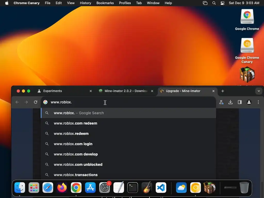Reload the current page
Viewport: 264px width, 198px height.
click(36, 102)
